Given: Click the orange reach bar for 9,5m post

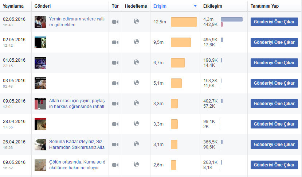Looking at the screenshot, I should coord(181,42).
